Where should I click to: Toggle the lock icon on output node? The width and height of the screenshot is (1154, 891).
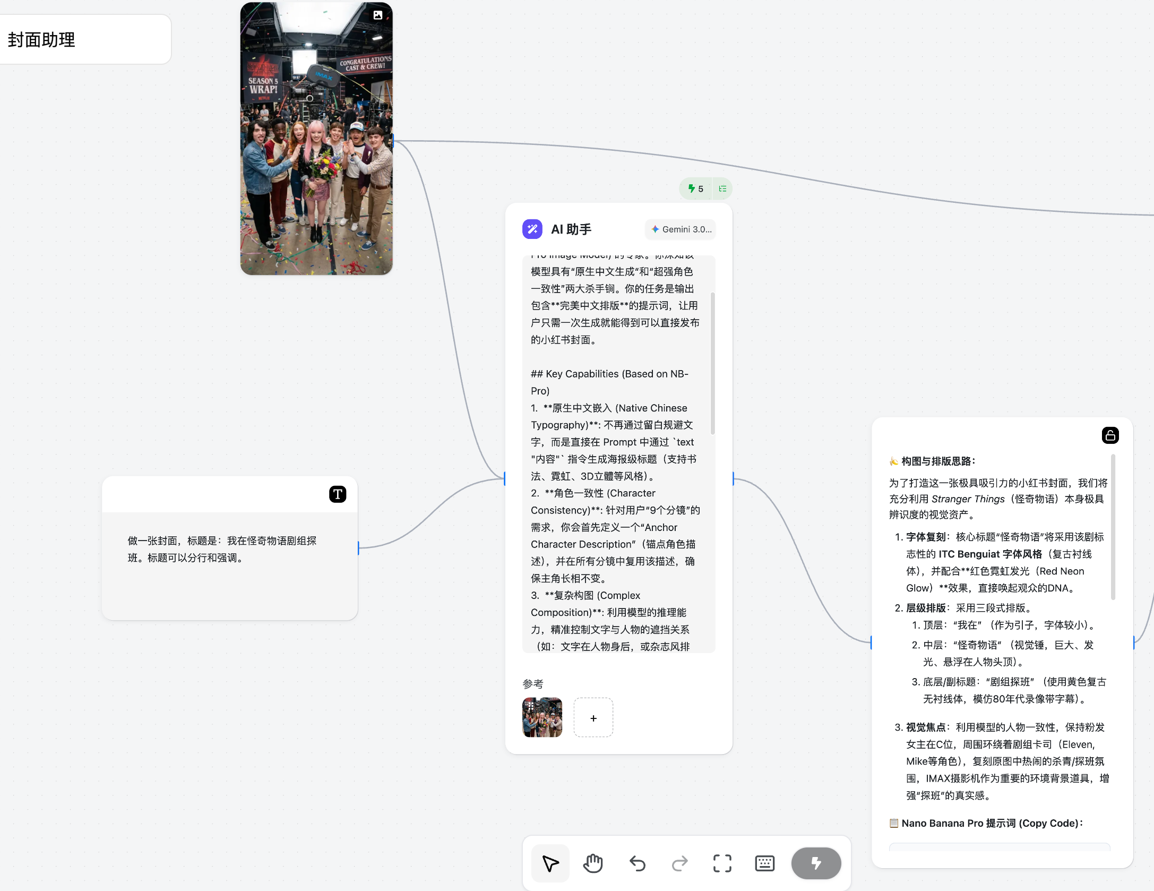pyautogui.click(x=1110, y=435)
